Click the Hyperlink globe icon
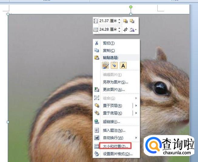Viewport: 198px width, 162px height. tap(97, 121)
